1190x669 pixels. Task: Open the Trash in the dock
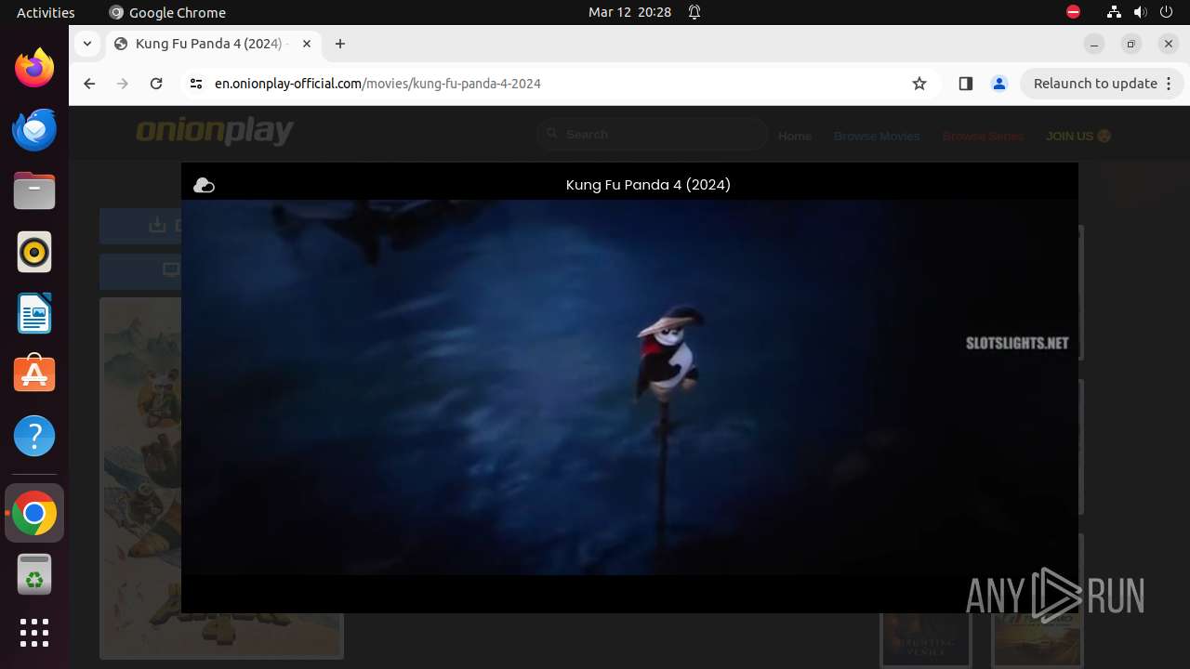[x=34, y=574]
